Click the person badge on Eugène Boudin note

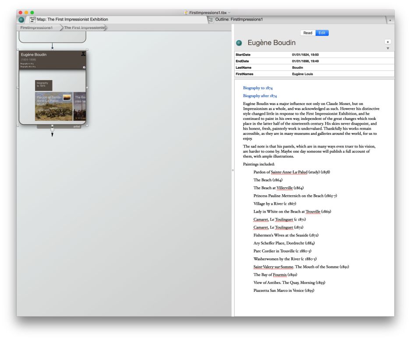[83, 54]
